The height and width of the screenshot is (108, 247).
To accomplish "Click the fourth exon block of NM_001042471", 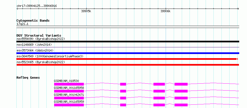I will (181, 98).
